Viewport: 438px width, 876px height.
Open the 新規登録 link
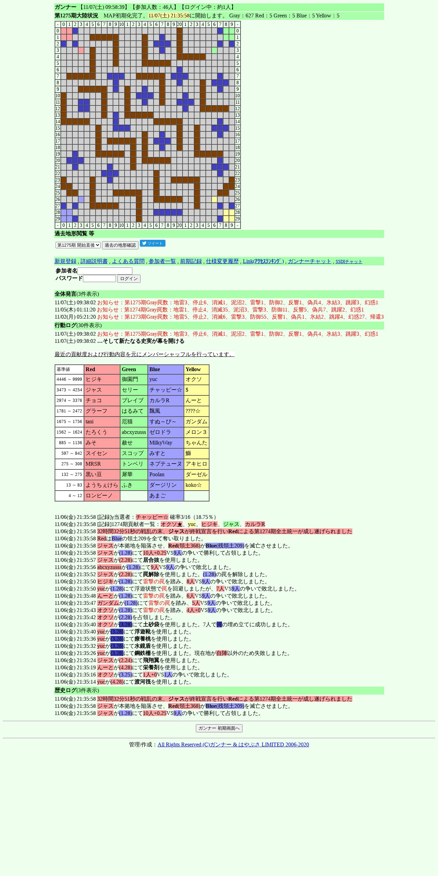tap(65, 261)
